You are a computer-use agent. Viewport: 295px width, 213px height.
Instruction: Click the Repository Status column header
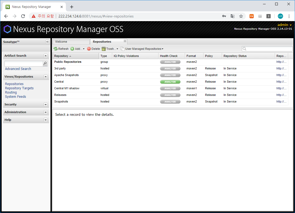coord(248,56)
